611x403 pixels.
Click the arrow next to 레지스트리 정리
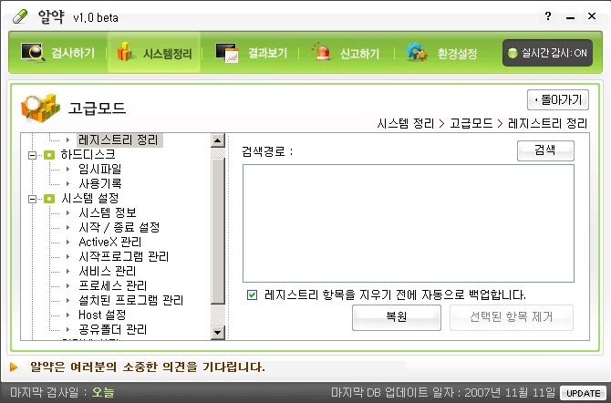pyautogui.click(x=68, y=139)
